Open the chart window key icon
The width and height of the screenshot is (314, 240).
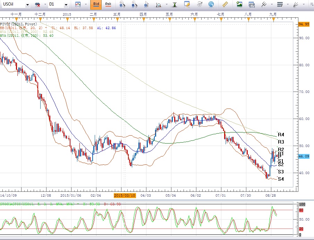(187, 5)
